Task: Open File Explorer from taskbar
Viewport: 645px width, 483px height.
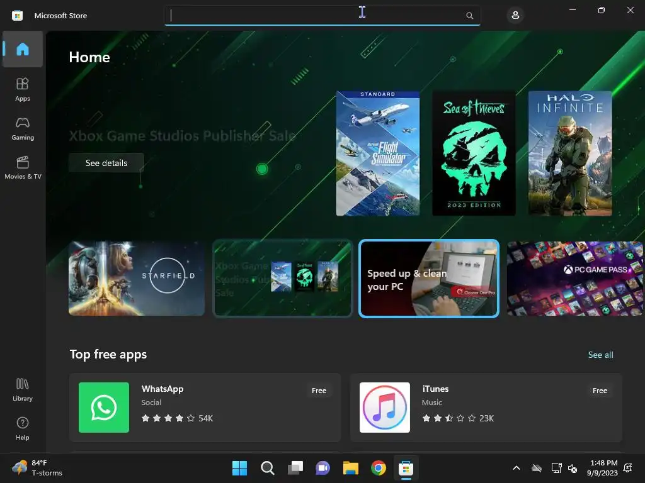Action: click(350, 468)
